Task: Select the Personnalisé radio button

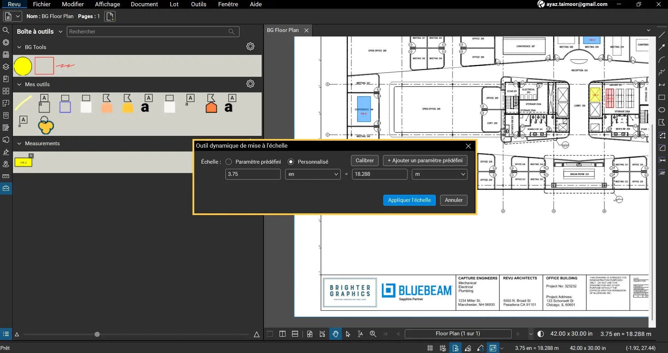Action: (x=291, y=162)
